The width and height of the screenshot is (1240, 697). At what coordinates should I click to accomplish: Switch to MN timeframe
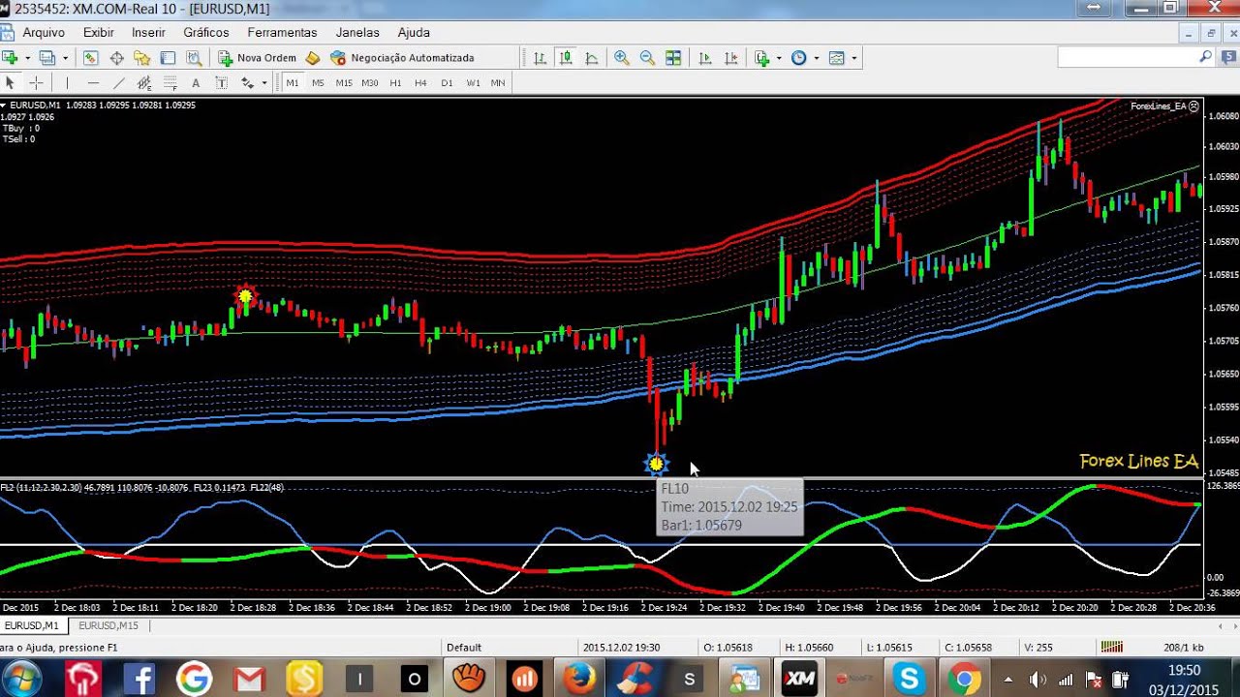pos(498,83)
